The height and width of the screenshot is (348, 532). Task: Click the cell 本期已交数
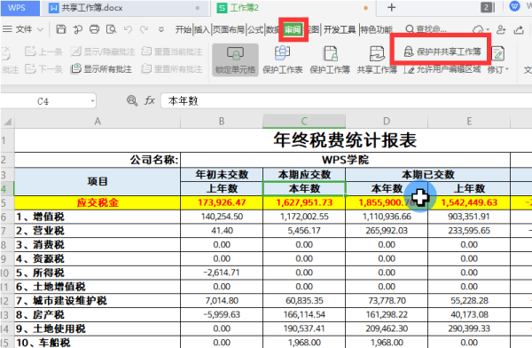pyautogui.click(x=427, y=175)
